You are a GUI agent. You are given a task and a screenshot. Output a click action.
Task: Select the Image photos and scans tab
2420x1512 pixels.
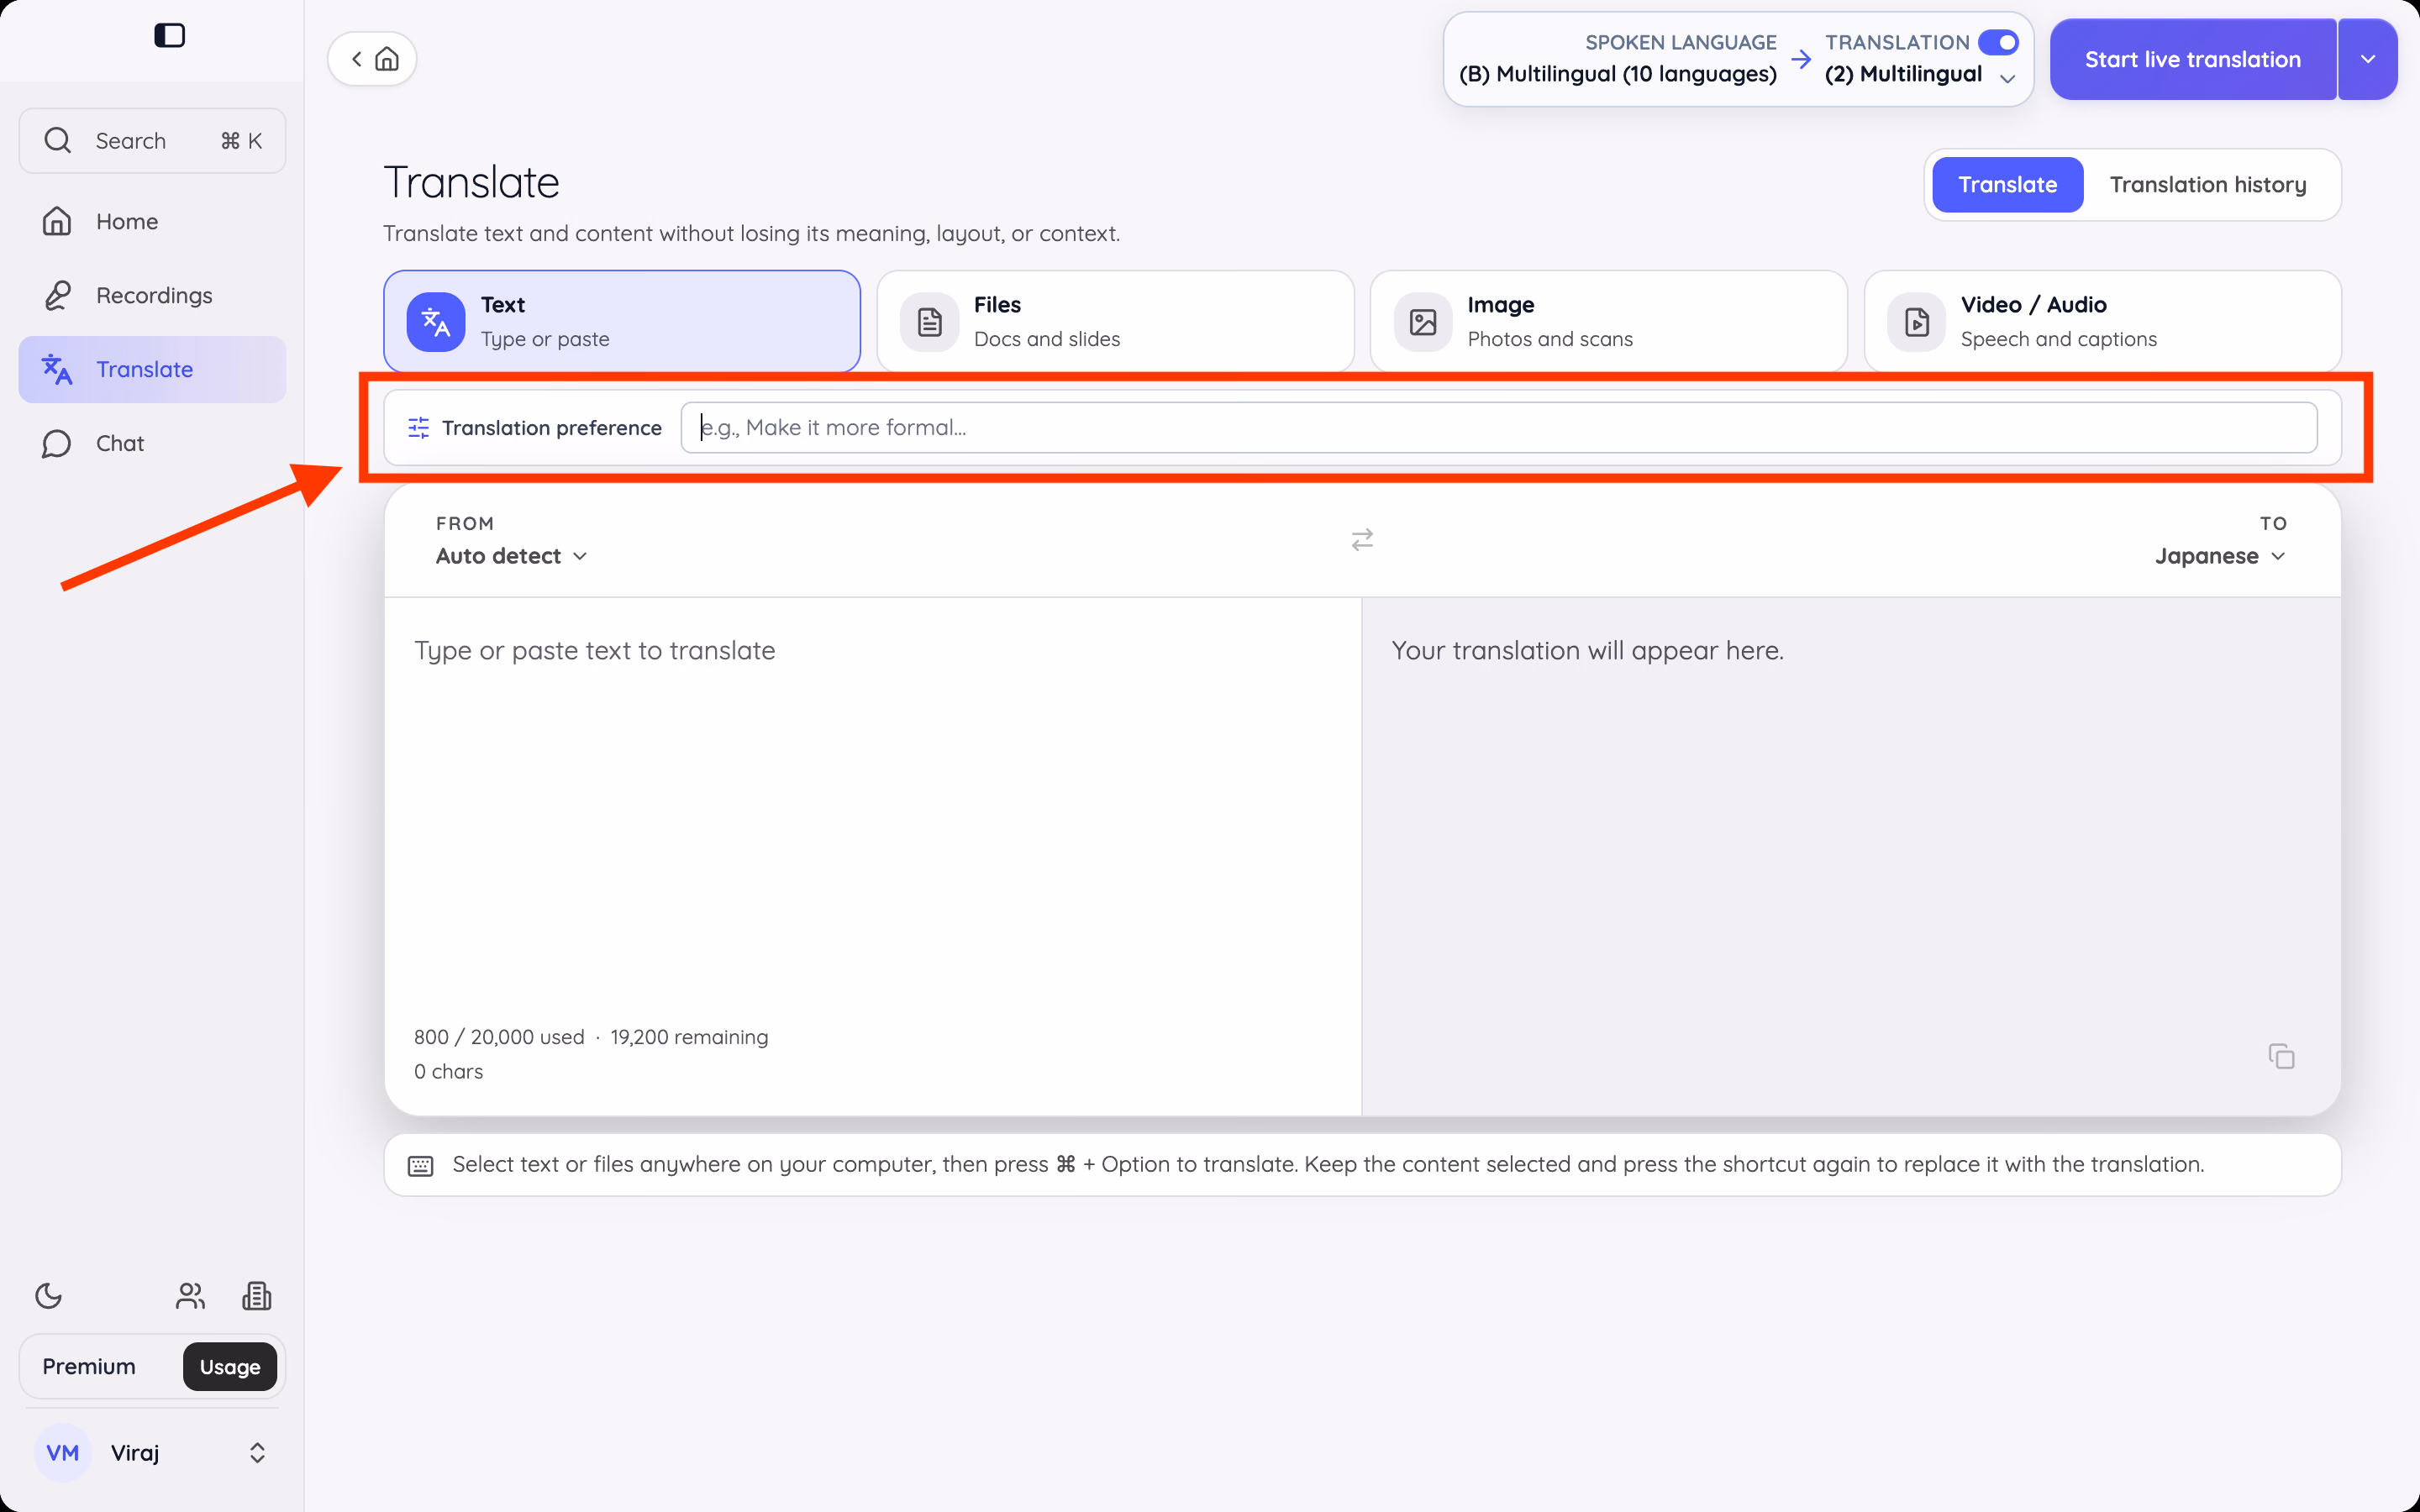pyautogui.click(x=1608, y=321)
